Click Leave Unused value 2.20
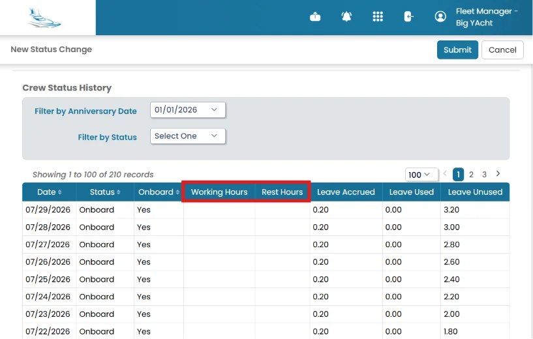Screen dimensions: 533x339 click(x=451, y=297)
